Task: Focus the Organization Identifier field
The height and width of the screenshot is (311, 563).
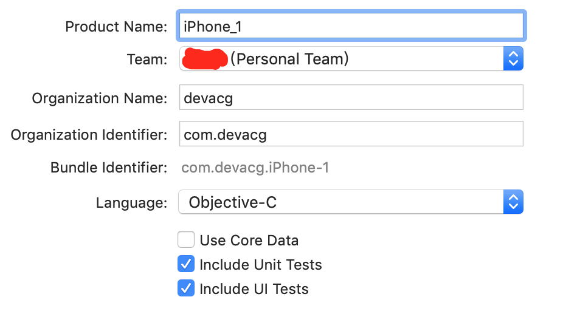Action: [351, 134]
